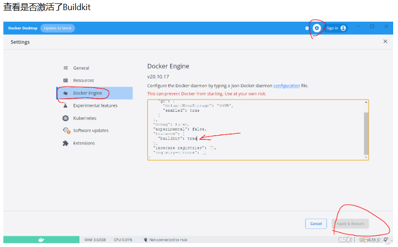
Task: Open the configuration link
Action: 287,86
